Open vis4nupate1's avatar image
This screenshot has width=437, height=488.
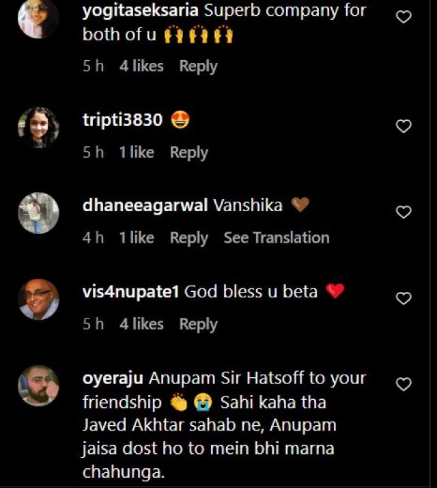tap(38, 299)
